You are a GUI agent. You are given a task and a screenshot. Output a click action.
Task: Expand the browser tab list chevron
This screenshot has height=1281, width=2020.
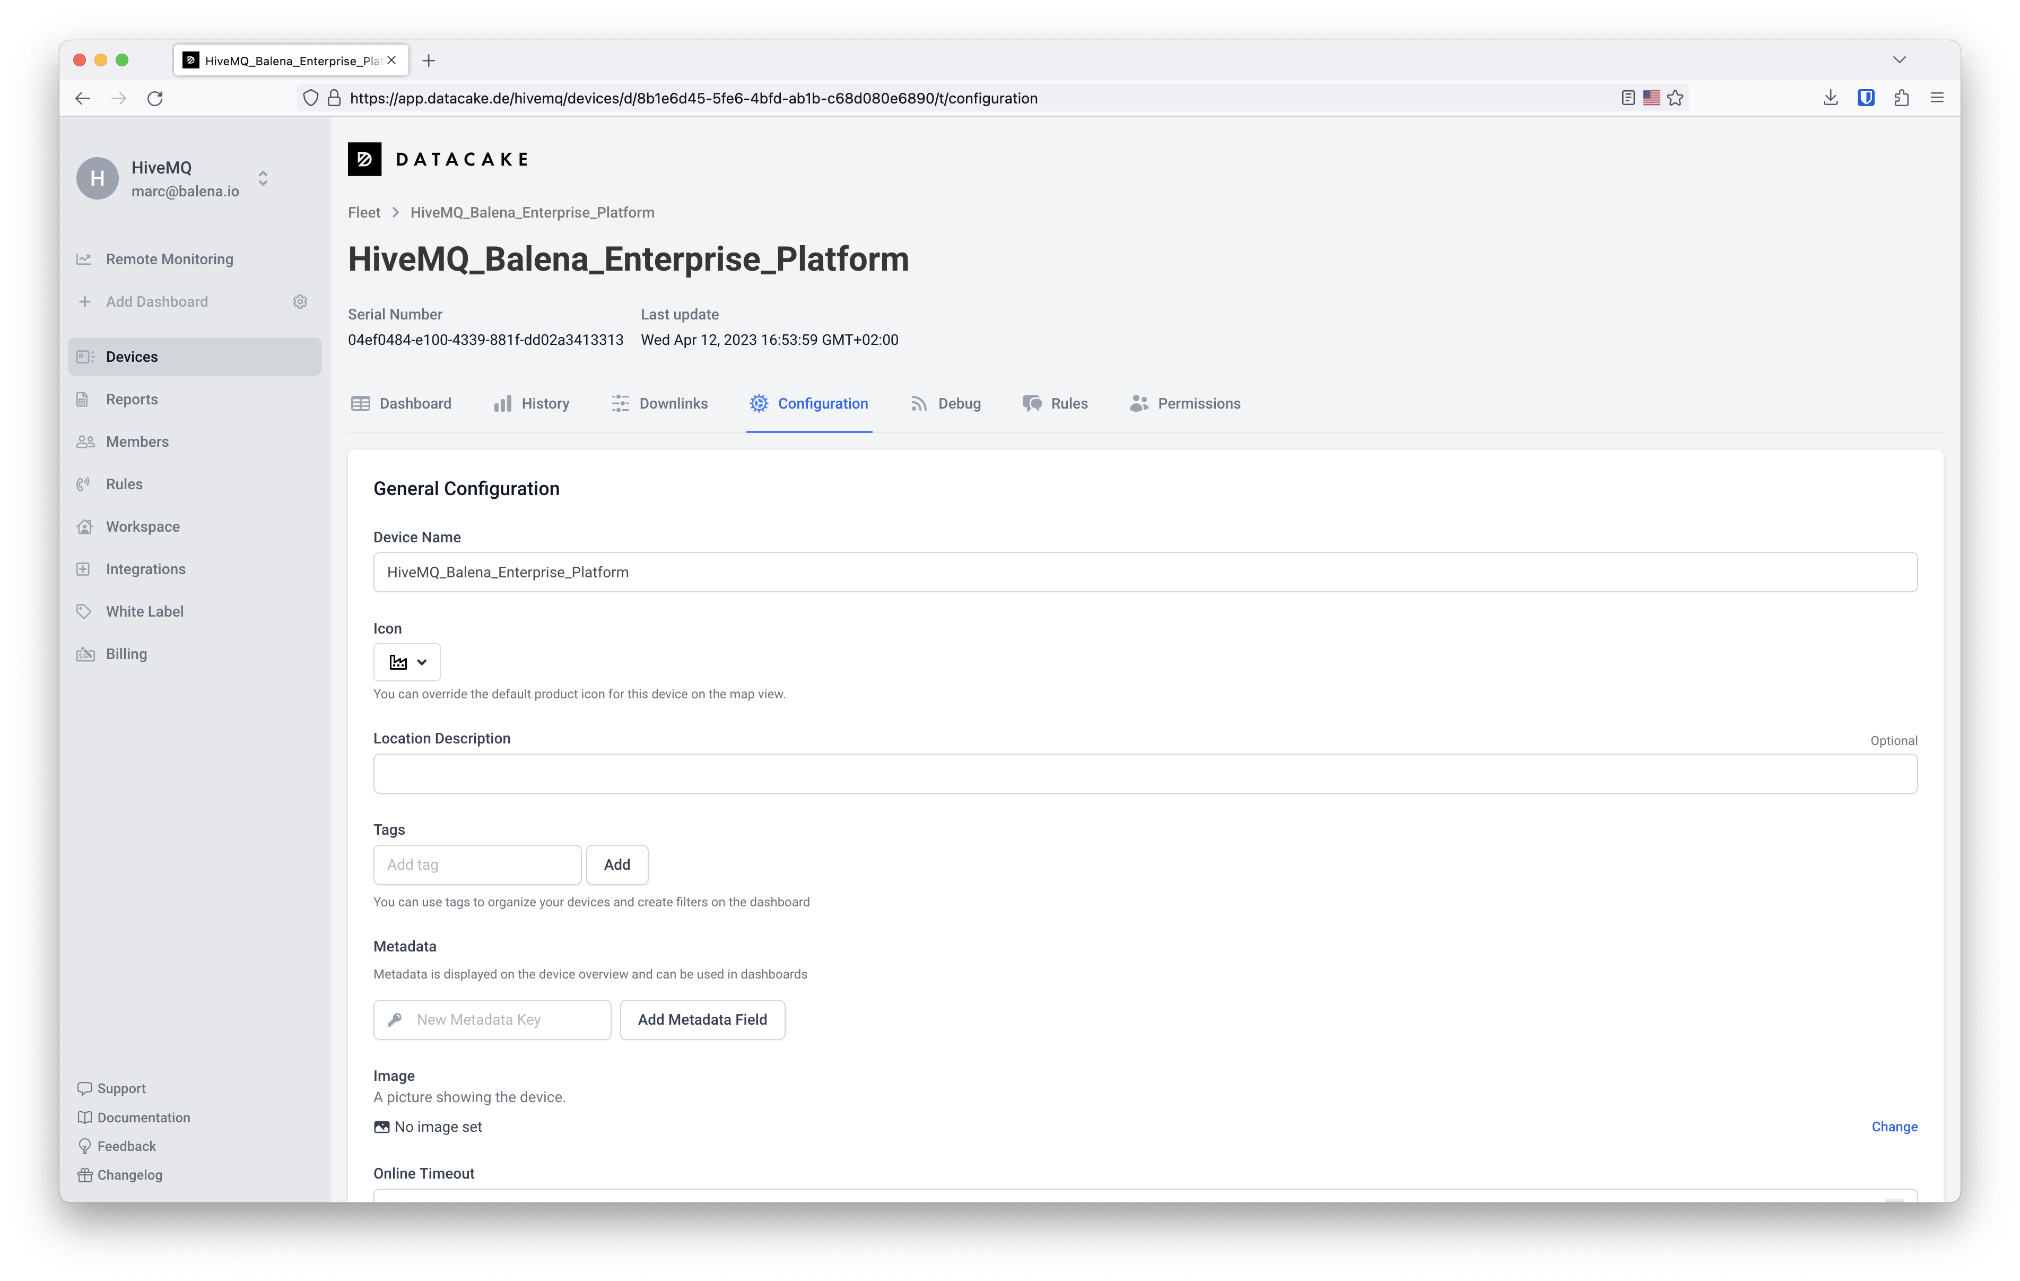[1899, 59]
